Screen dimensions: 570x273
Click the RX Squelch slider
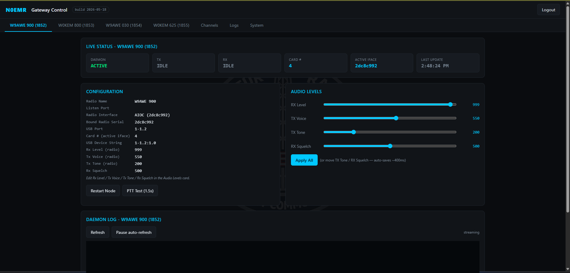coord(390,146)
